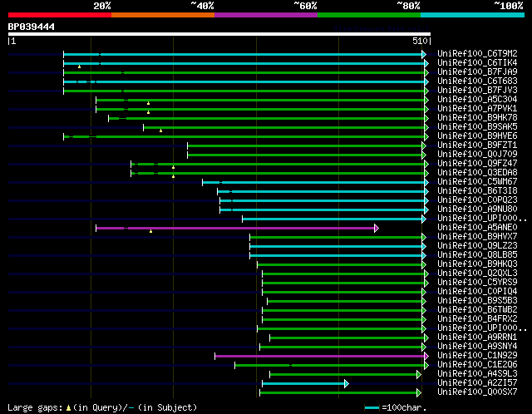Viewport: 532px width, 414px height.
Task: Select the UniRef100_B9HVE6 label
Action: (x=477, y=136)
